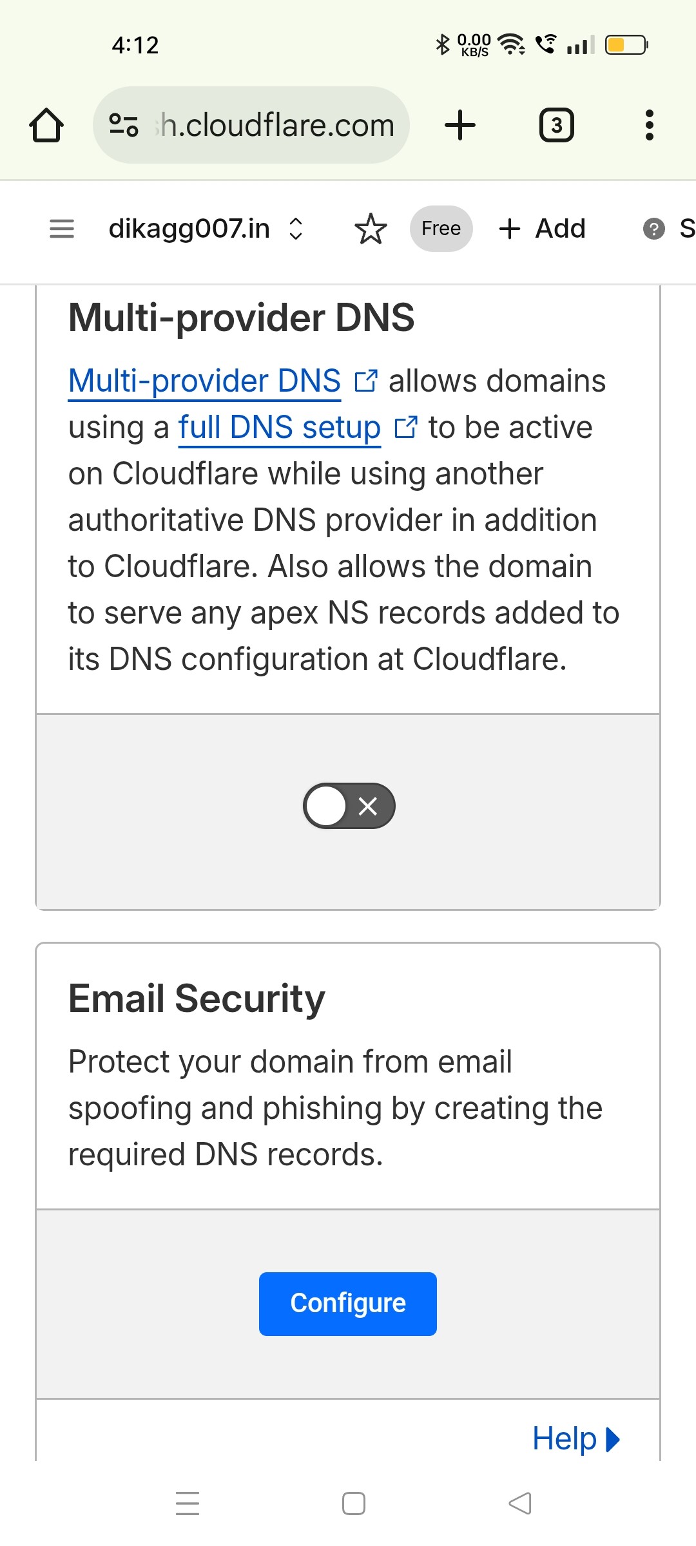
Task: Enable the Multi-provider DNS toggle
Action: coord(349,806)
